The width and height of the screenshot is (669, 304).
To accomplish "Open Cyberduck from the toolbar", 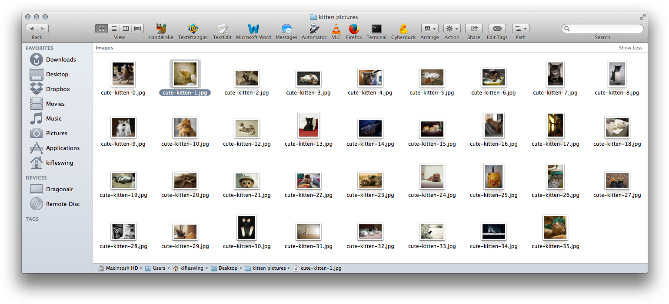I will [x=403, y=29].
